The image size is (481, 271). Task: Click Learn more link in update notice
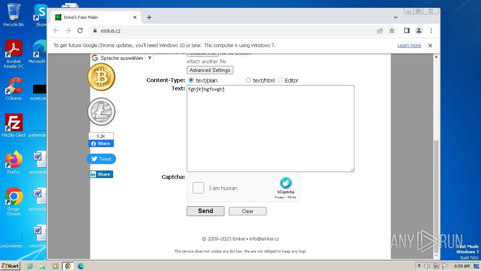409,46
